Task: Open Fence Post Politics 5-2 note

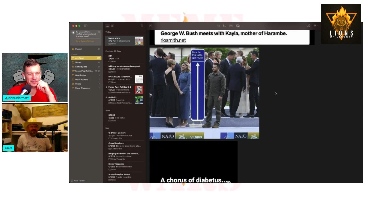Action: (124, 90)
